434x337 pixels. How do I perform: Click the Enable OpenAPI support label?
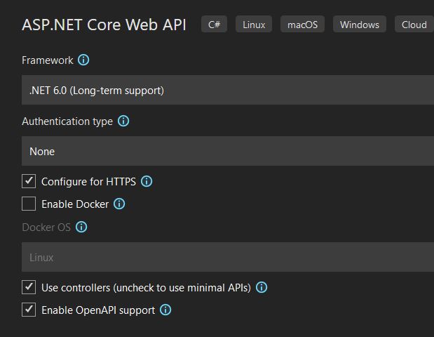pos(98,310)
